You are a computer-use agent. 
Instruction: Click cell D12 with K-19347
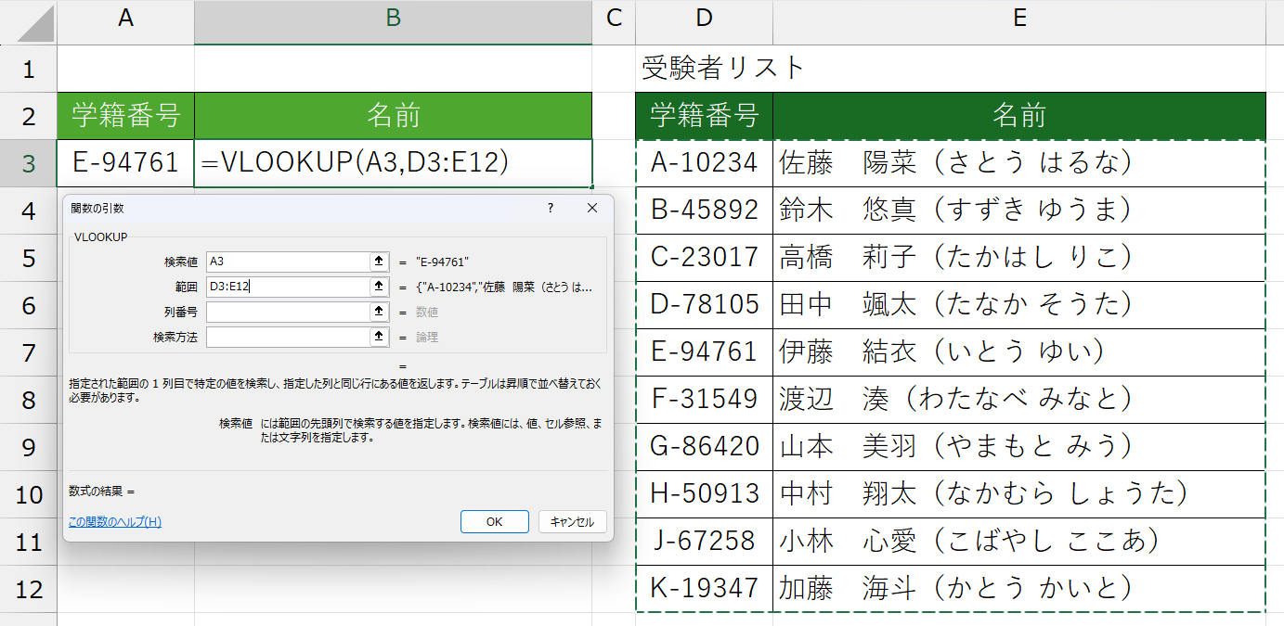tap(704, 588)
